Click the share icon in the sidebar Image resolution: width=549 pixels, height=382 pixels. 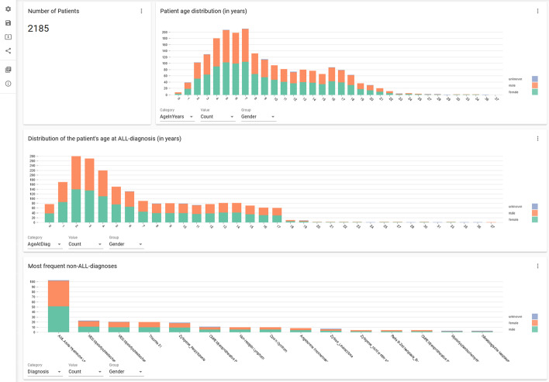(x=9, y=51)
